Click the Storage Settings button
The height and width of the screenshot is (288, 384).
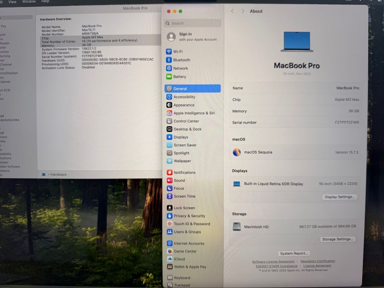(337, 239)
